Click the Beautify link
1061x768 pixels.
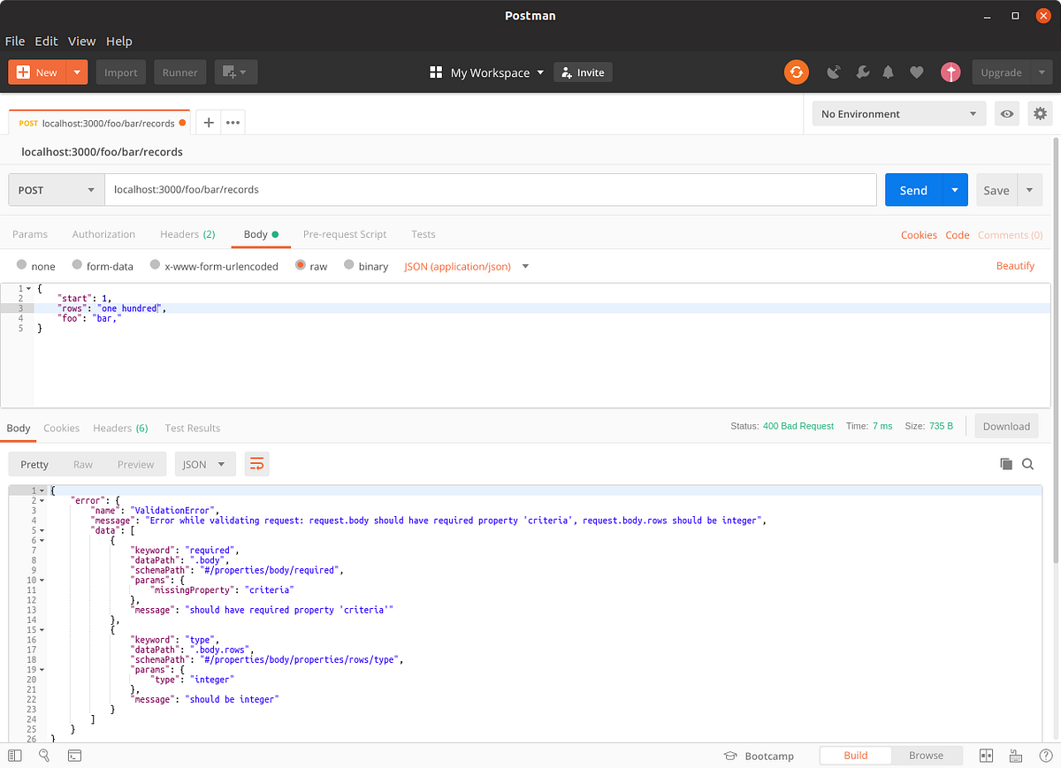click(x=1015, y=265)
